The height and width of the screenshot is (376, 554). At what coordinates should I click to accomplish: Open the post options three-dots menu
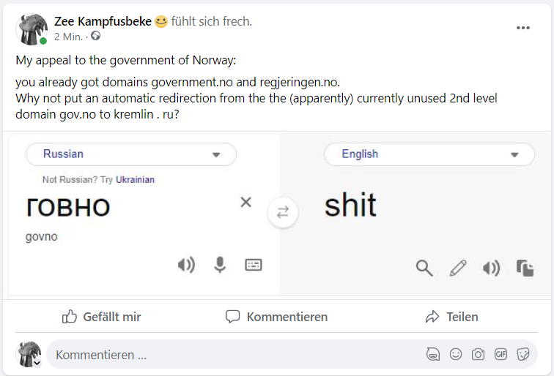point(522,28)
